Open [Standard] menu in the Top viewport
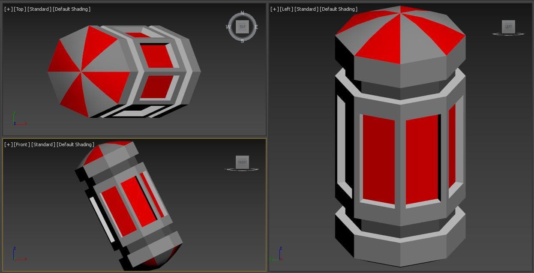The width and height of the screenshot is (534, 273). pos(39,9)
